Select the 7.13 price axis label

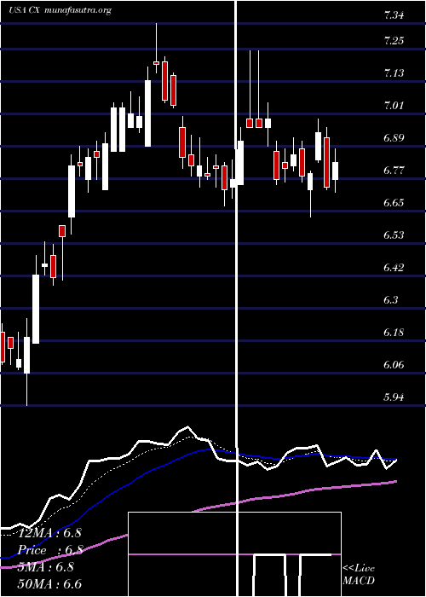coord(394,73)
